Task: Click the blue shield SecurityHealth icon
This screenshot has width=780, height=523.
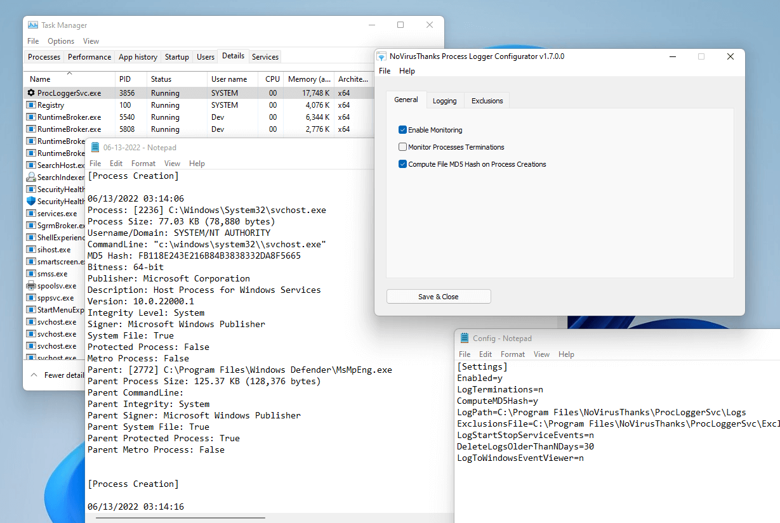Action: coord(31,202)
